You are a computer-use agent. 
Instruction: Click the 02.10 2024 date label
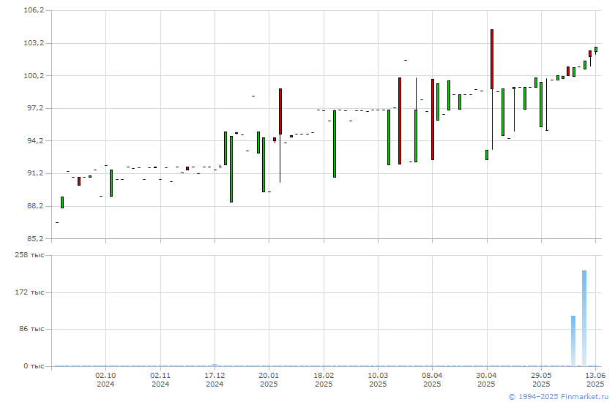click(105, 379)
